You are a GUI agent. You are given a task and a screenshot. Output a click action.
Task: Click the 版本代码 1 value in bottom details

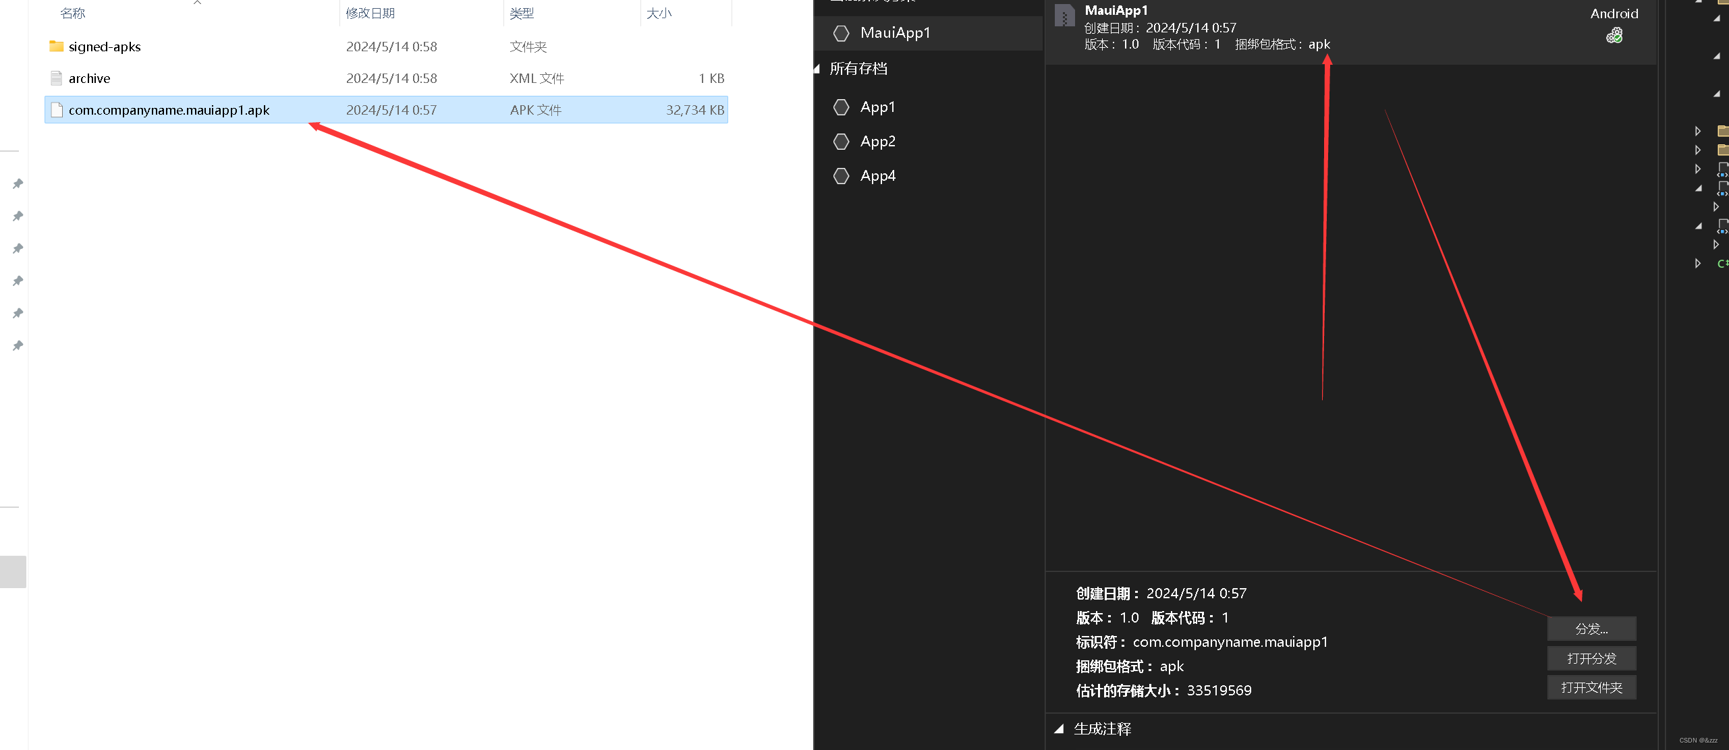[1226, 618]
